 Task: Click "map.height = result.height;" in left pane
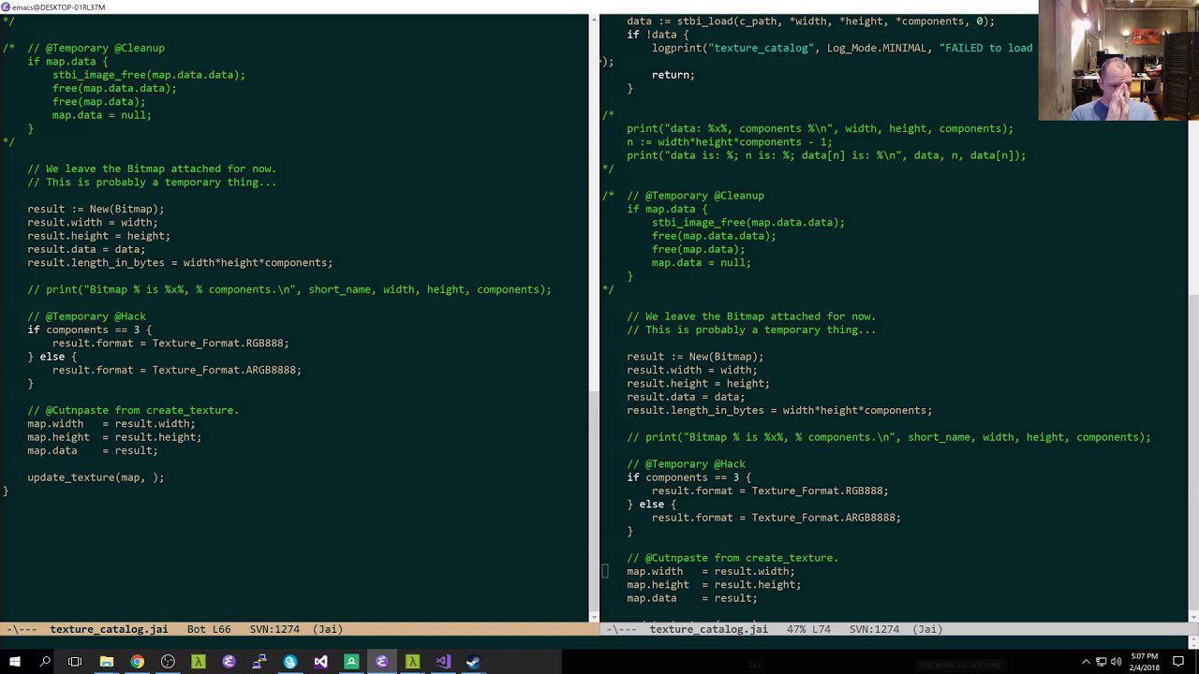click(x=114, y=437)
